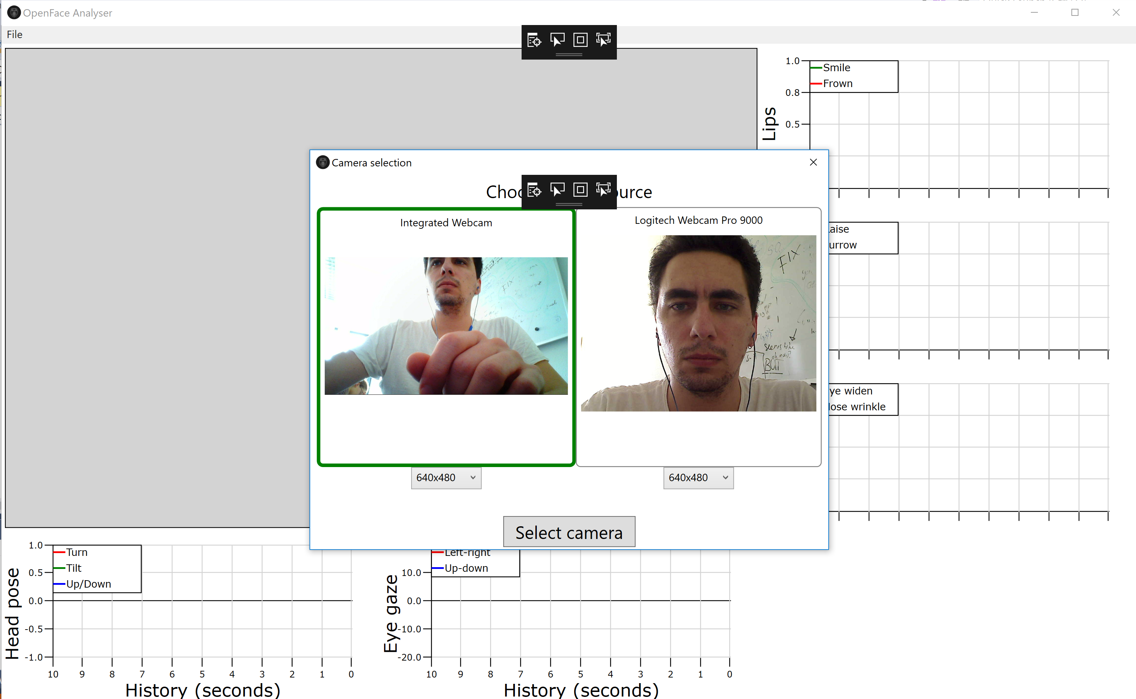Select the window picker cursor icon on top toolbar
The image size is (1136, 699).
tap(558, 40)
